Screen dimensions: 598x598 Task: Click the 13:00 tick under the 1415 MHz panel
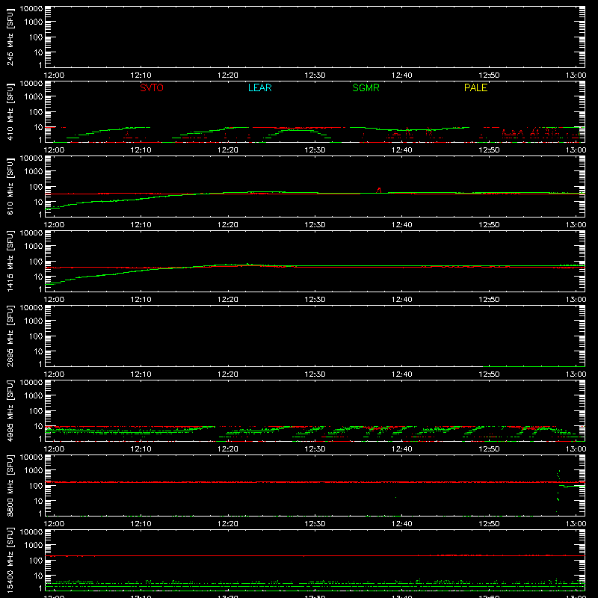pyautogui.click(x=576, y=300)
